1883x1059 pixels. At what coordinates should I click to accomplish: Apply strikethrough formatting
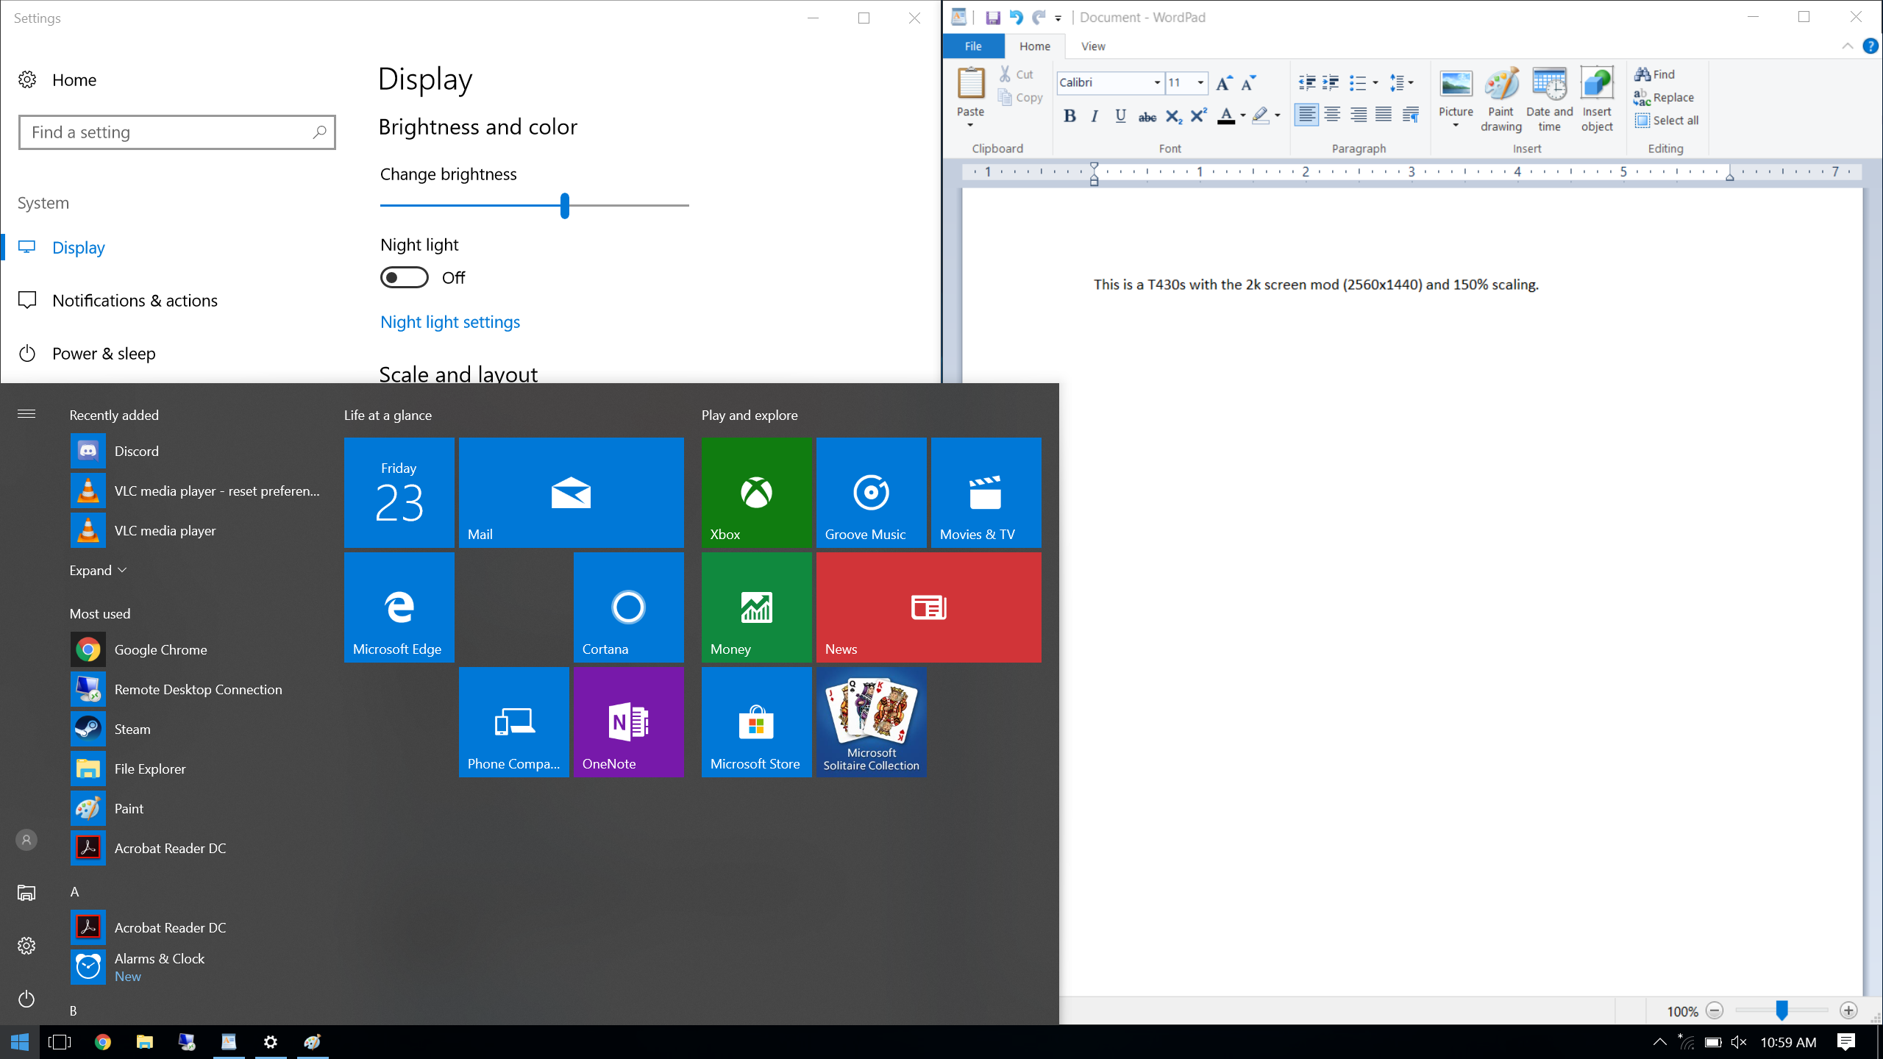1147,116
